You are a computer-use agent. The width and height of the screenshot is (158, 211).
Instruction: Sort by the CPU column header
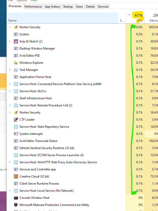point(135,18)
